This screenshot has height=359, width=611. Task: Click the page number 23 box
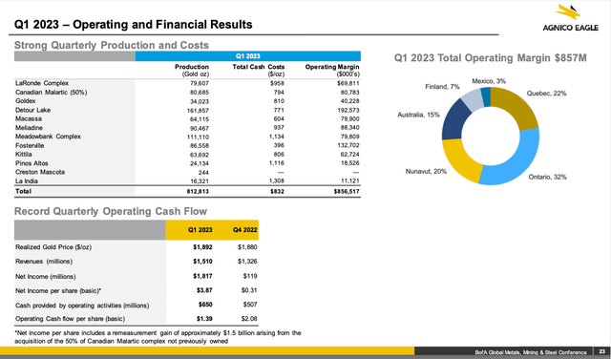click(602, 351)
